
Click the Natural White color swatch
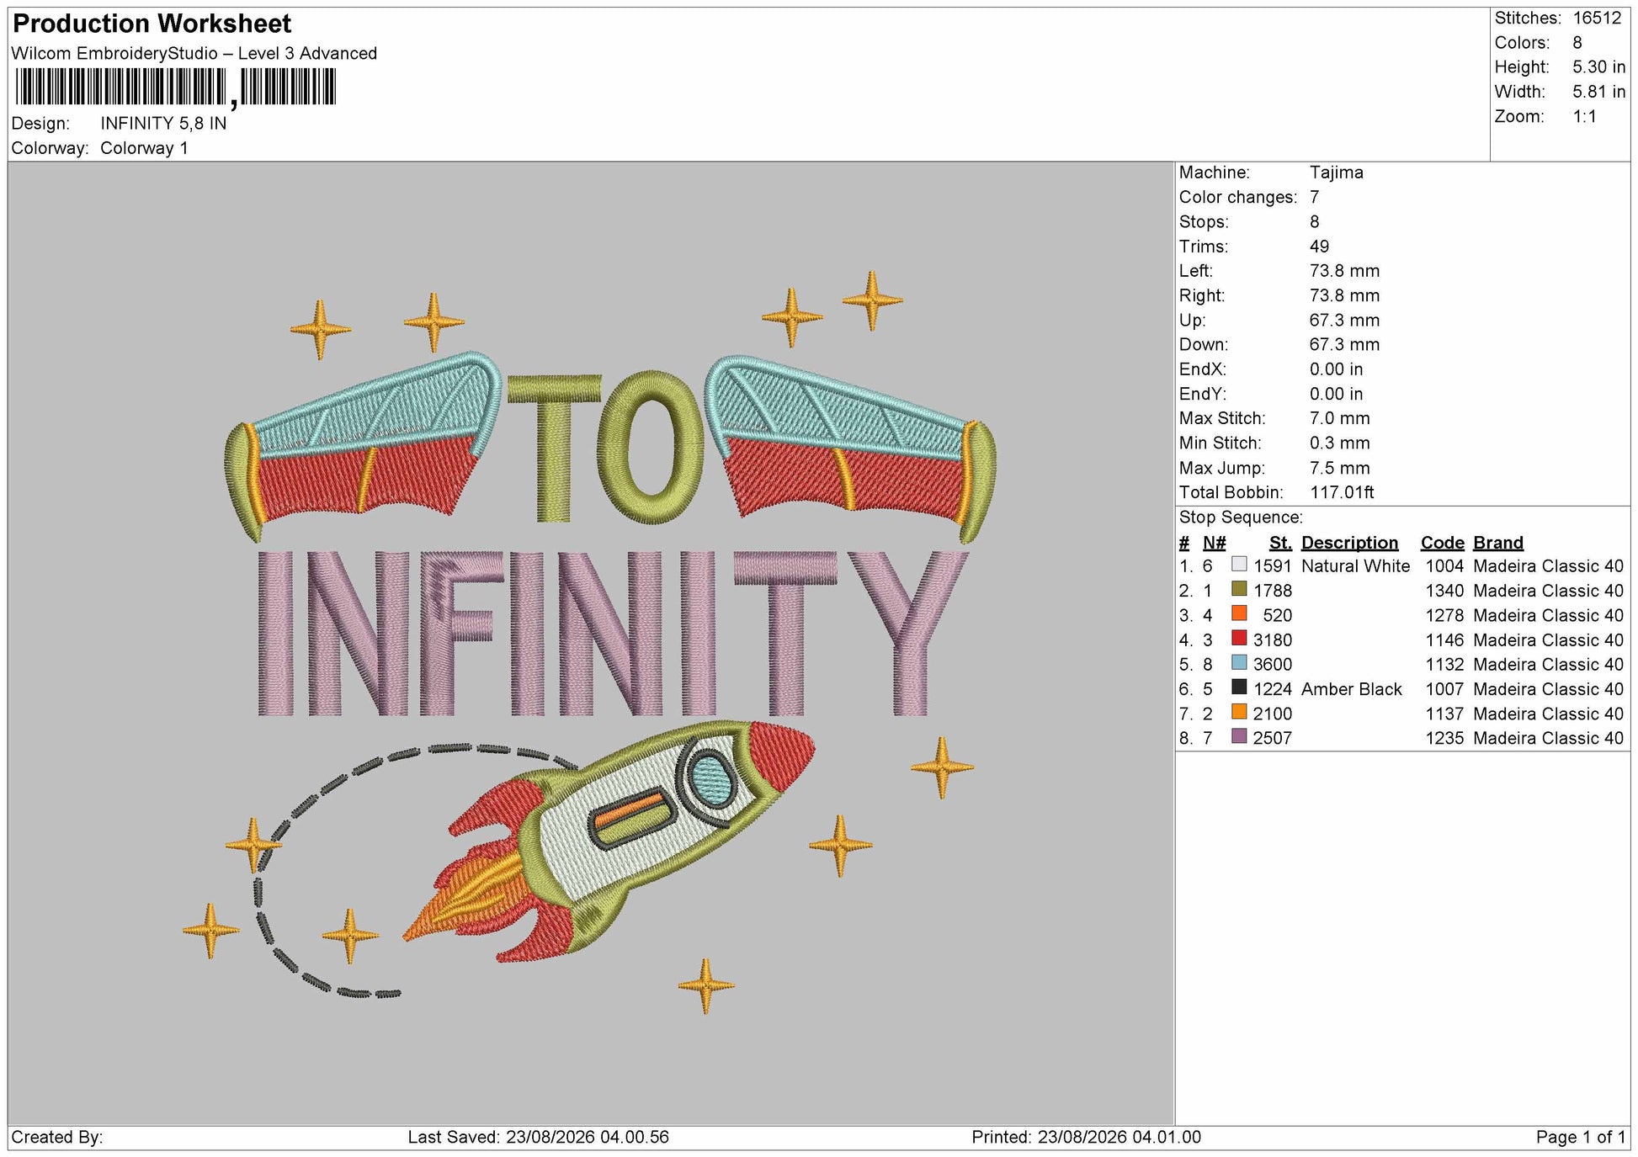point(1238,565)
